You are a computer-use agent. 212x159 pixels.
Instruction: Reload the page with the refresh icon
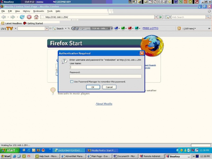22,17
